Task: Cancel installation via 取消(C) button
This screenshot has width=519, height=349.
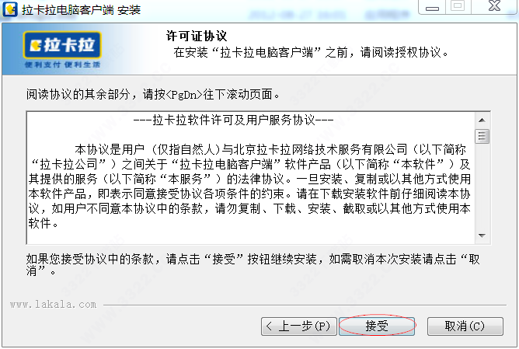Action: [465, 326]
